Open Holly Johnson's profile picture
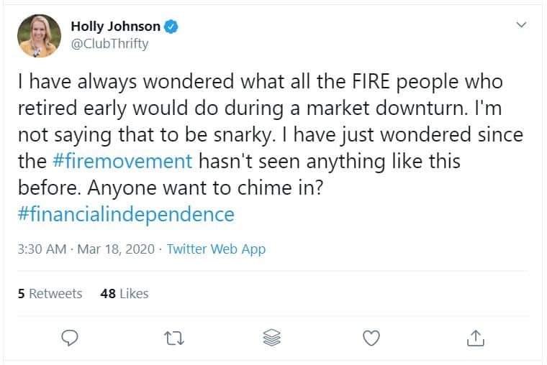The image size is (547, 365). (39, 36)
